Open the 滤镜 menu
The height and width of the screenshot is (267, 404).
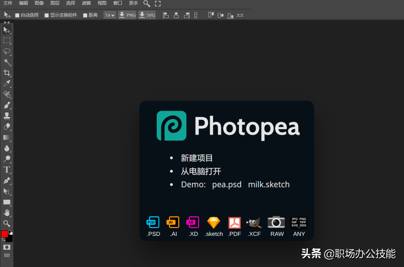(86, 3)
